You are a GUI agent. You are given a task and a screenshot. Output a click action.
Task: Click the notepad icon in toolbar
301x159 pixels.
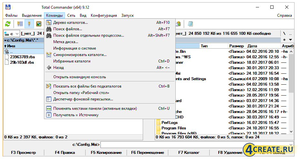(x=191, y=24)
